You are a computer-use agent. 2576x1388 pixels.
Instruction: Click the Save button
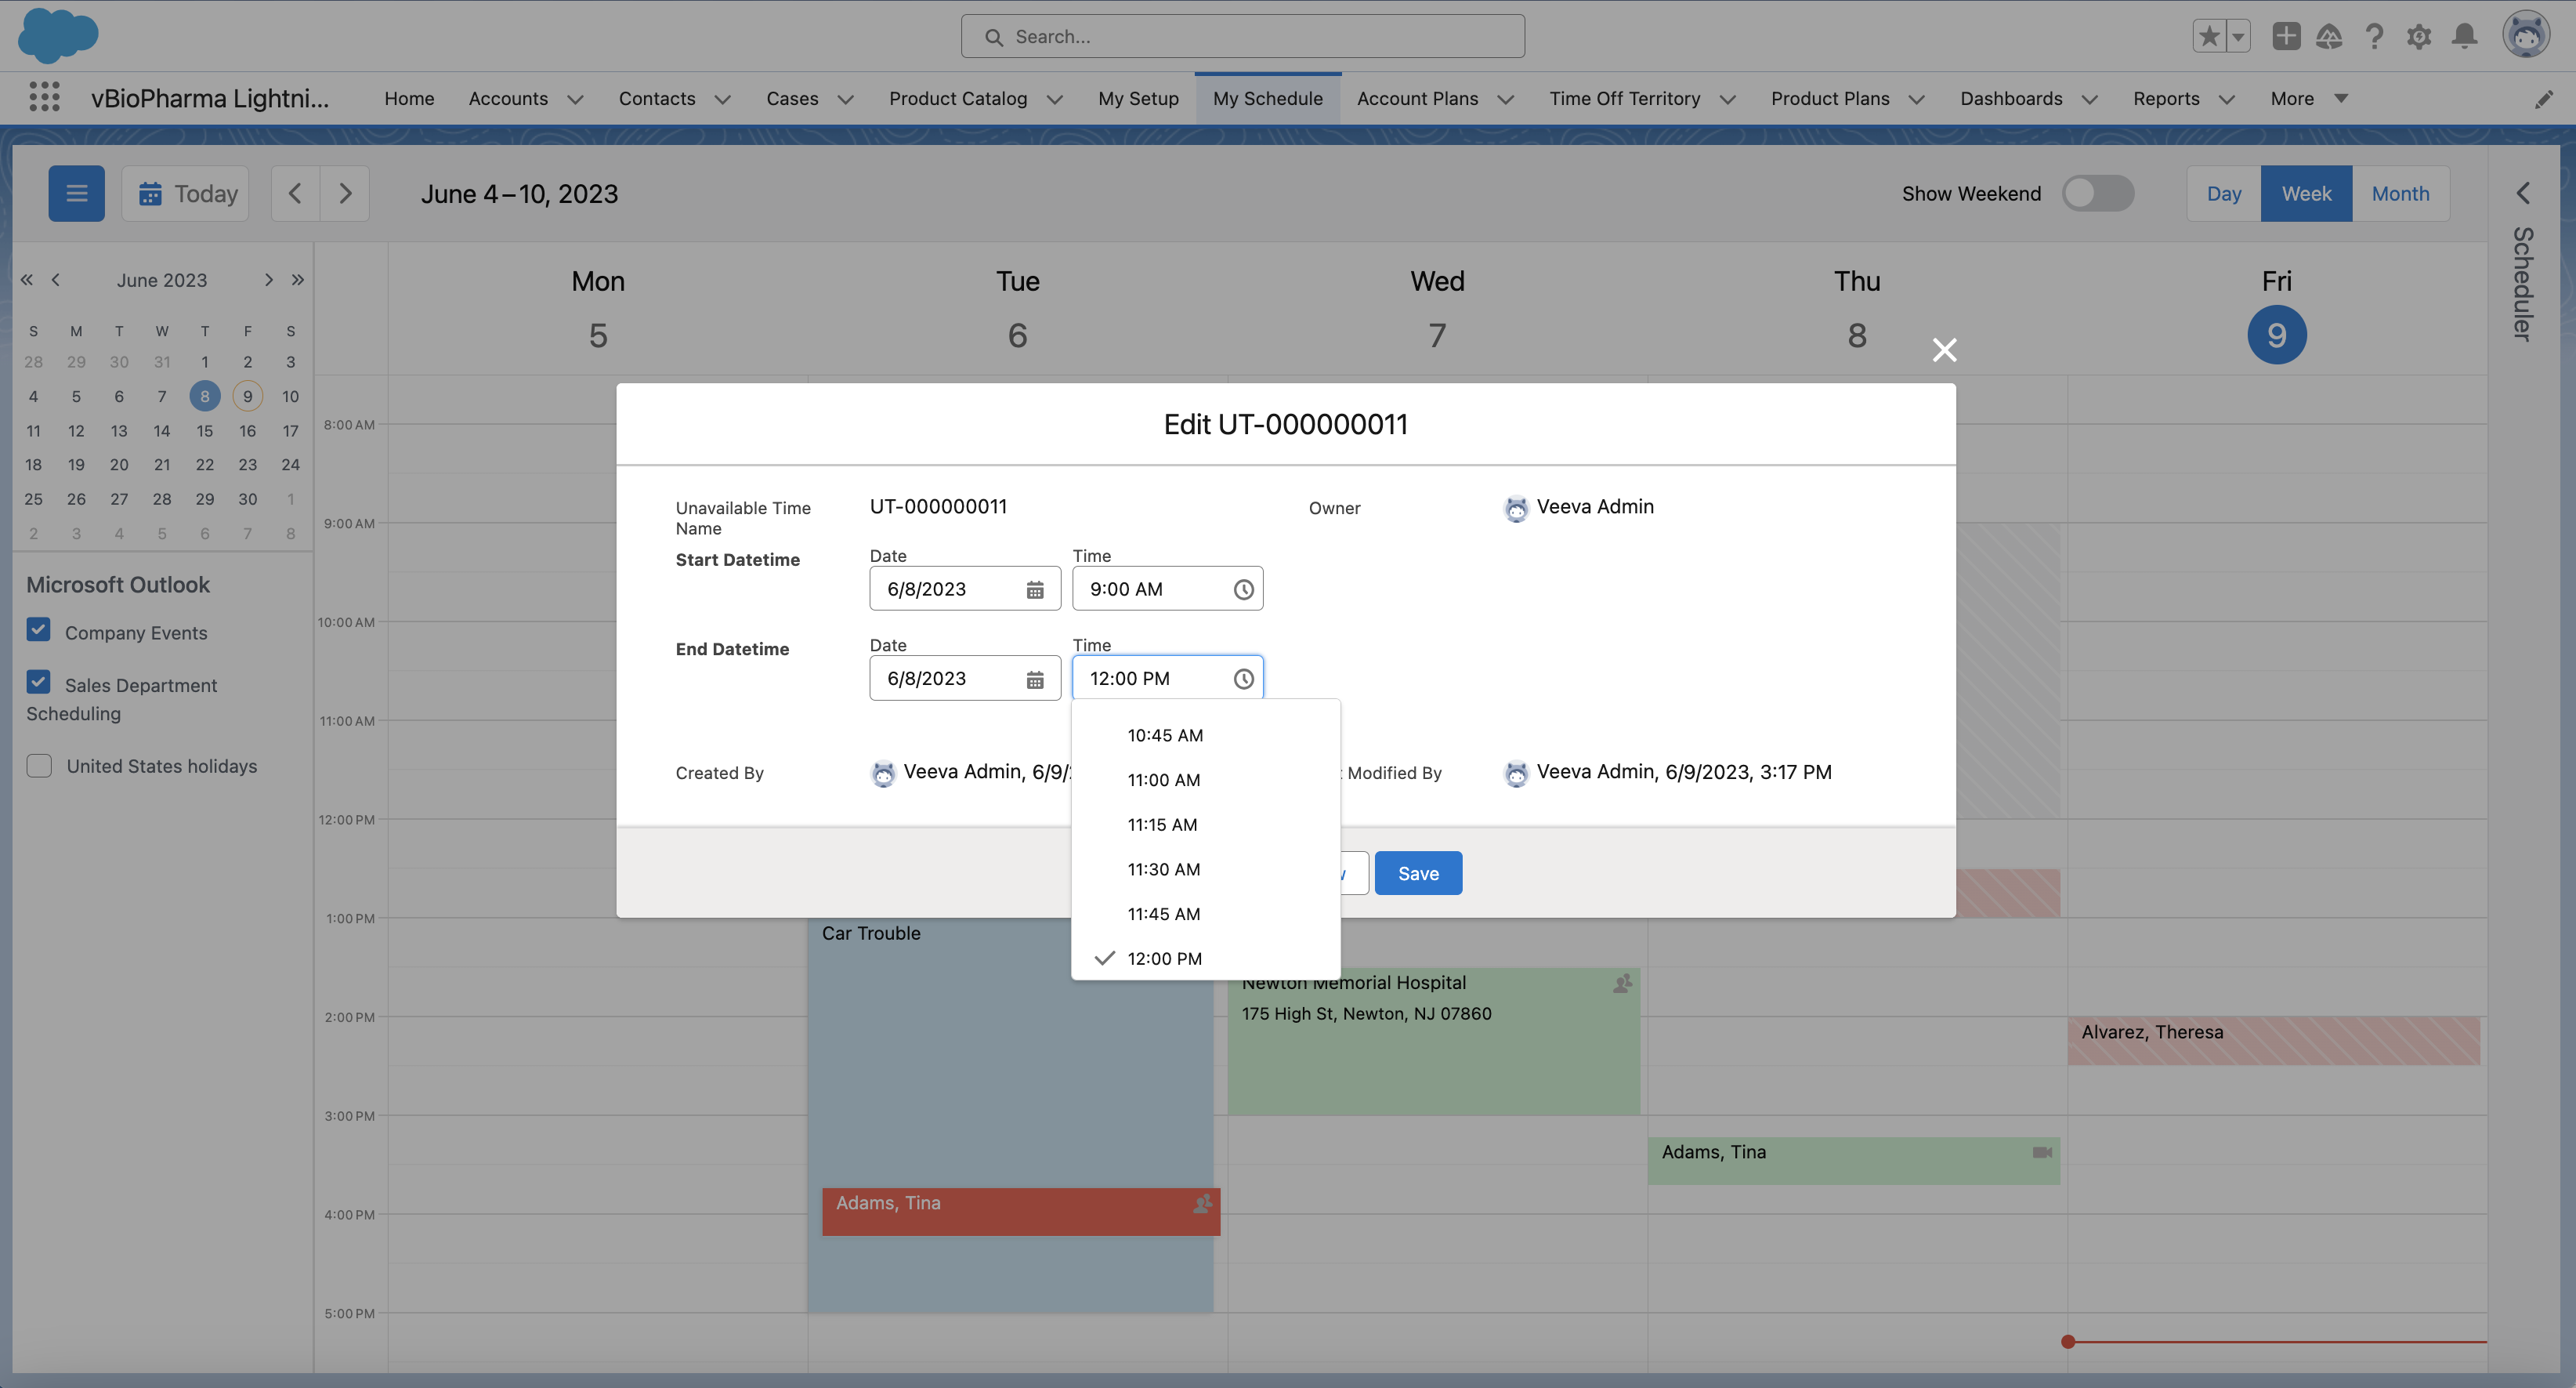point(1417,872)
